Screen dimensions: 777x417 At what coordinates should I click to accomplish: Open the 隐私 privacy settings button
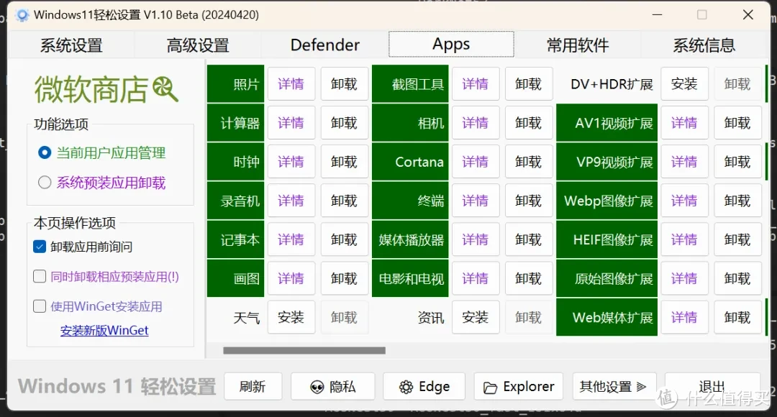(x=332, y=386)
